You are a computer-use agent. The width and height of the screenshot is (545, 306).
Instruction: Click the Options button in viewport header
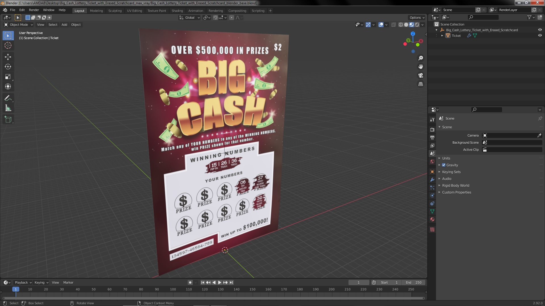point(417,18)
